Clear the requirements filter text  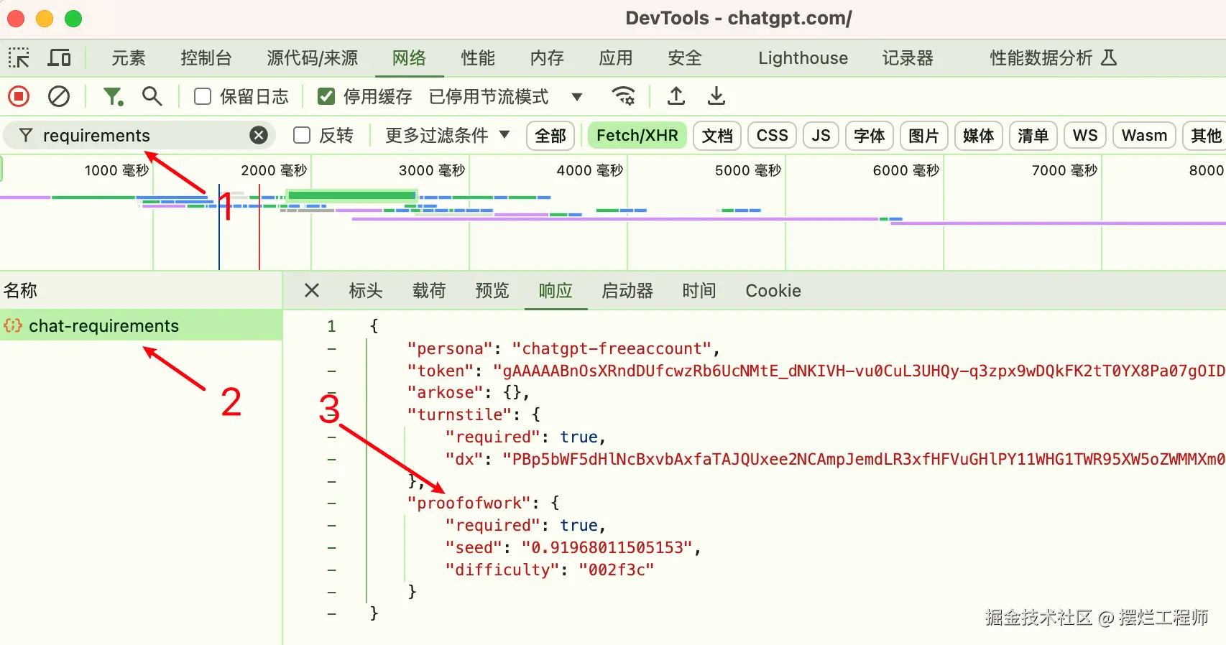coord(259,135)
